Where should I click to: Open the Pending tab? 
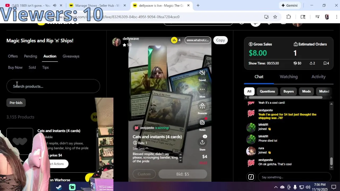[x=31, y=56]
